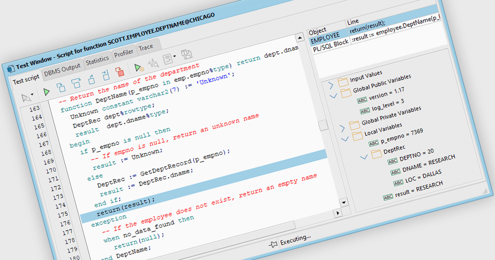Click the report chart toolbar icon

[167, 59]
